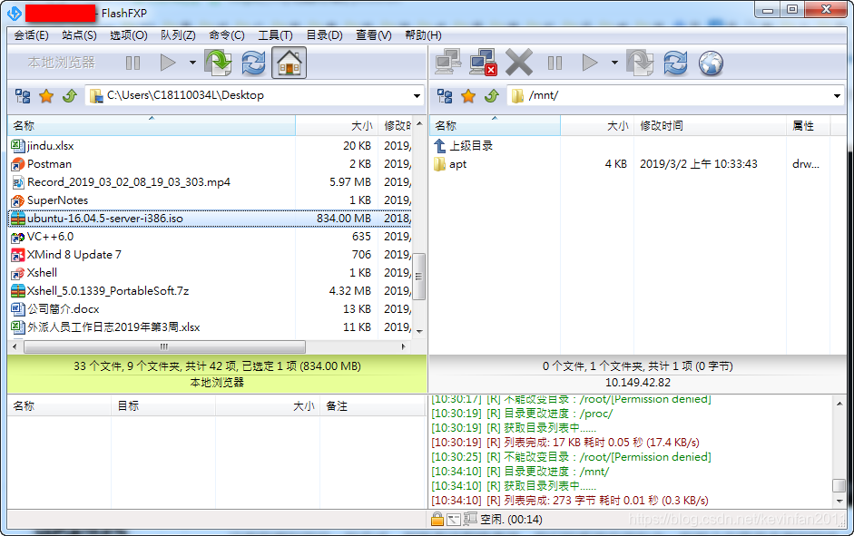This screenshot has width=854, height=536.
Task: Select XMind 8 Update 7 entry
Action: [x=210, y=255]
